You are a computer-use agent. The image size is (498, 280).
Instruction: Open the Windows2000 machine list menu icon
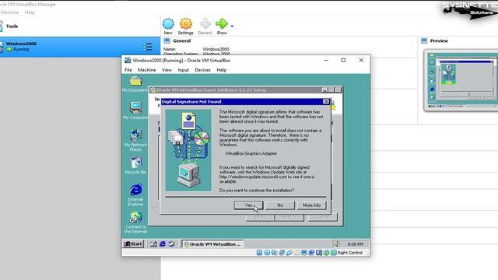(x=148, y=47)
